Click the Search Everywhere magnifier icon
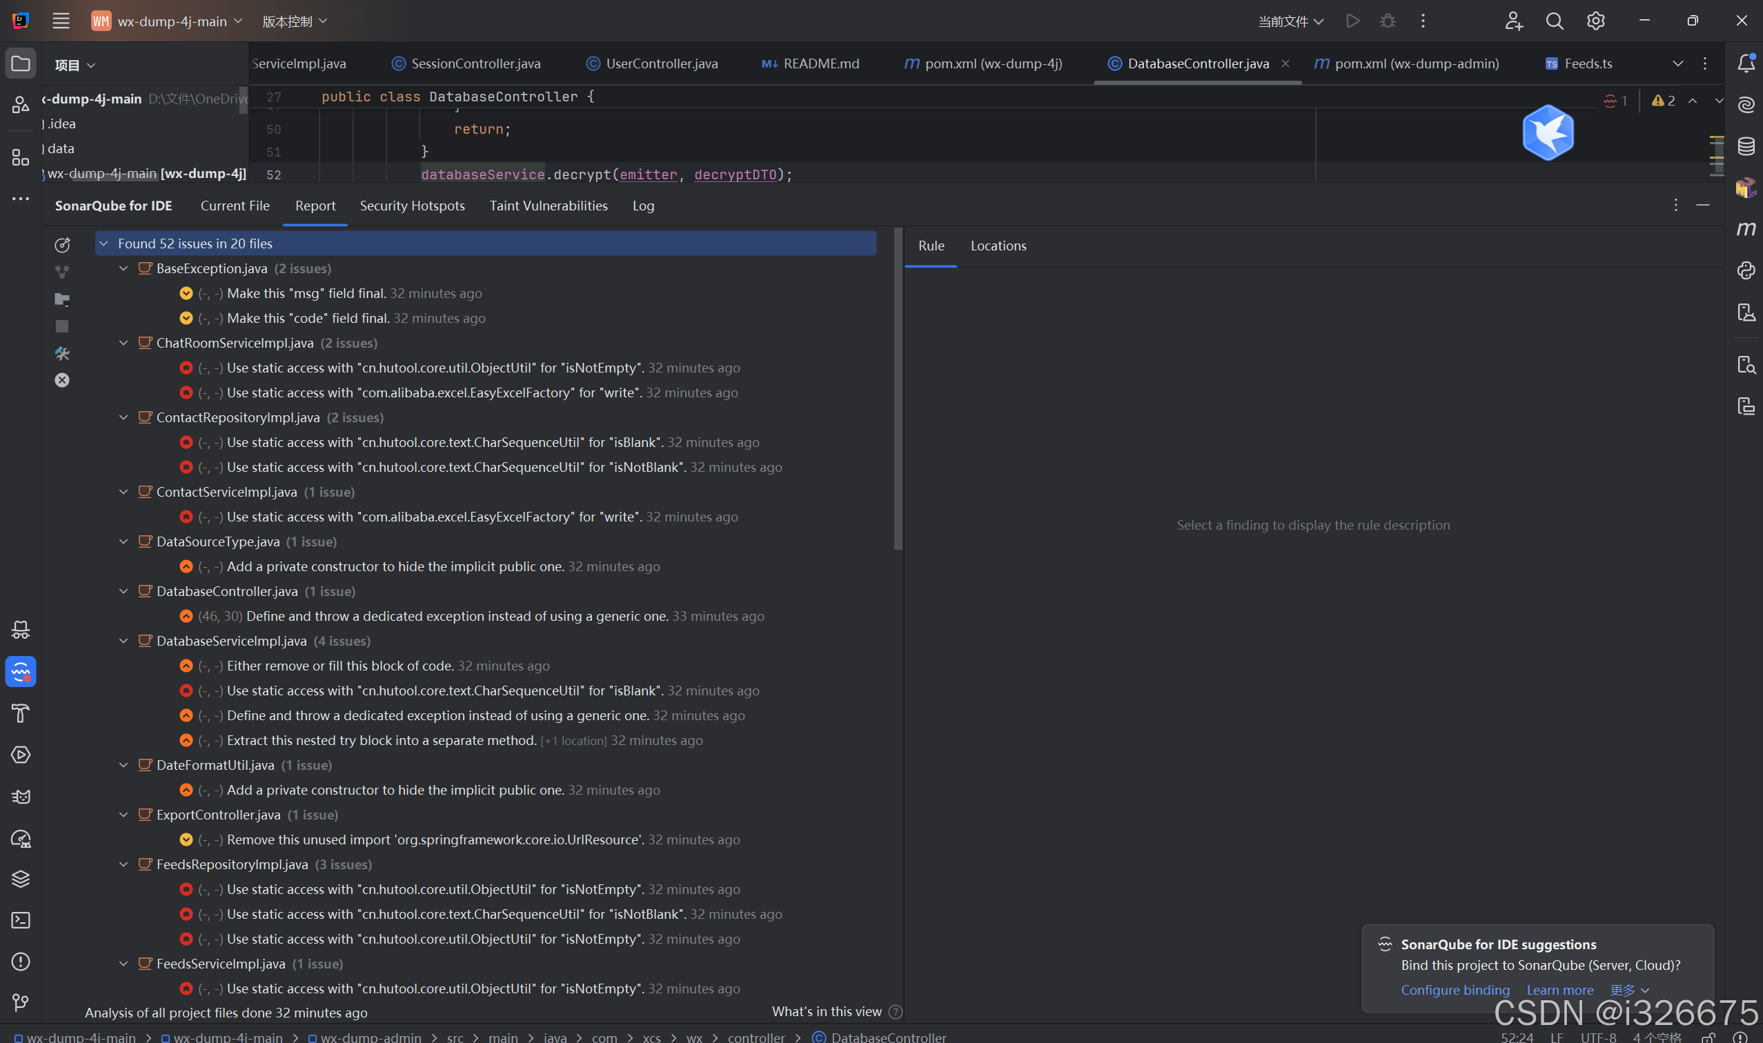Screen dimensions: 1763x1043 (x=1554, y=21)
